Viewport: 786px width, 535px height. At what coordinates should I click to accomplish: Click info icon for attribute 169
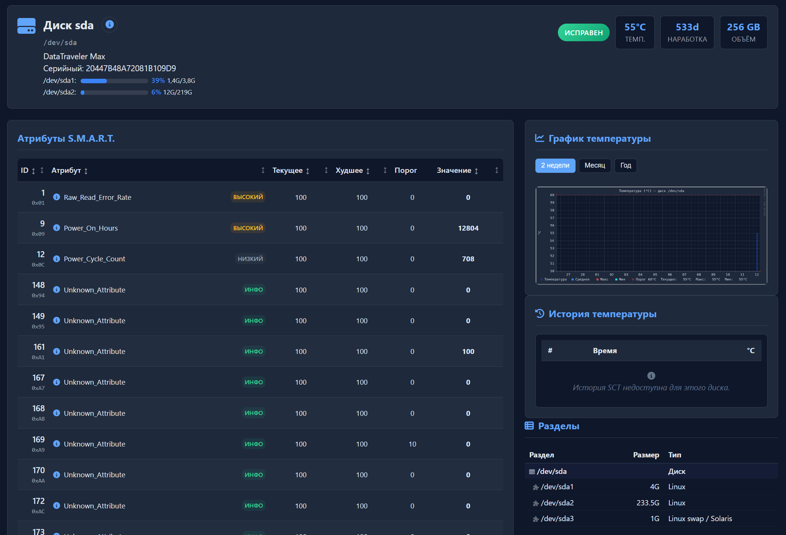(57, 444)
